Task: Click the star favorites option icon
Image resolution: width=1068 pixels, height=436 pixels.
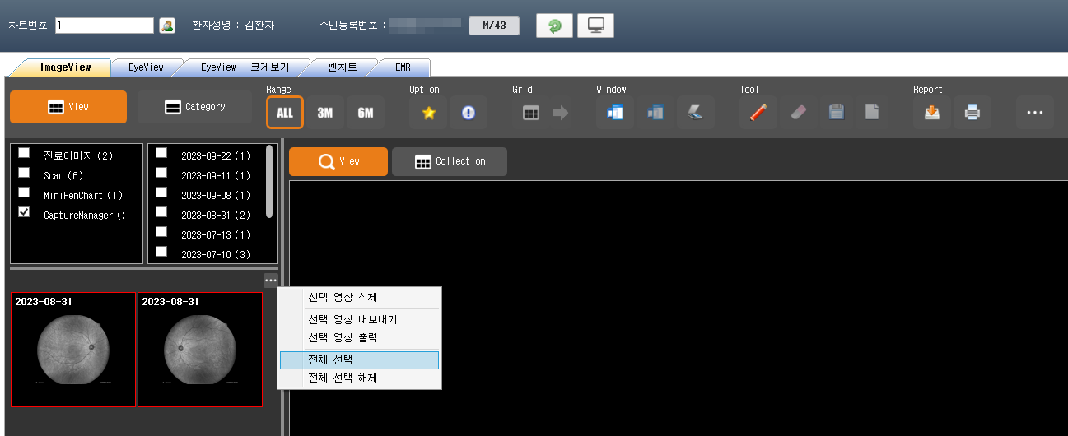Action: click(428, 113)
